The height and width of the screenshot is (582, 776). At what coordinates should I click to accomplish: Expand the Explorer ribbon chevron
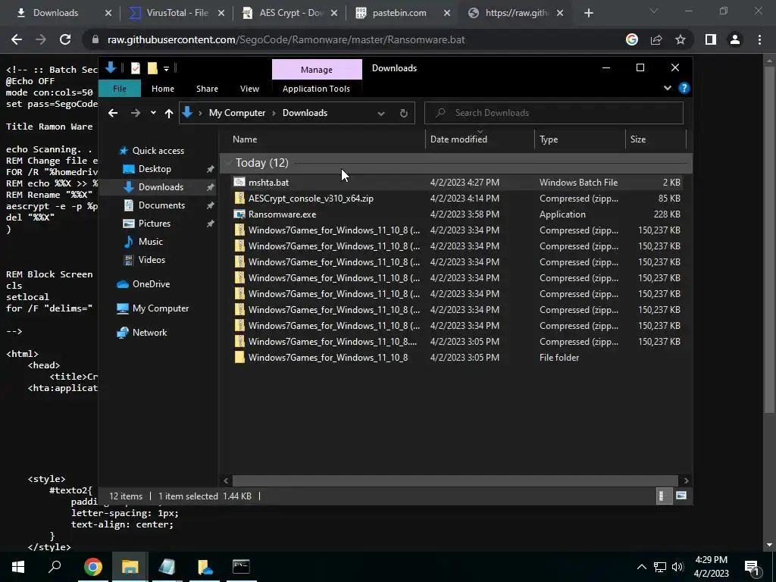667,88
